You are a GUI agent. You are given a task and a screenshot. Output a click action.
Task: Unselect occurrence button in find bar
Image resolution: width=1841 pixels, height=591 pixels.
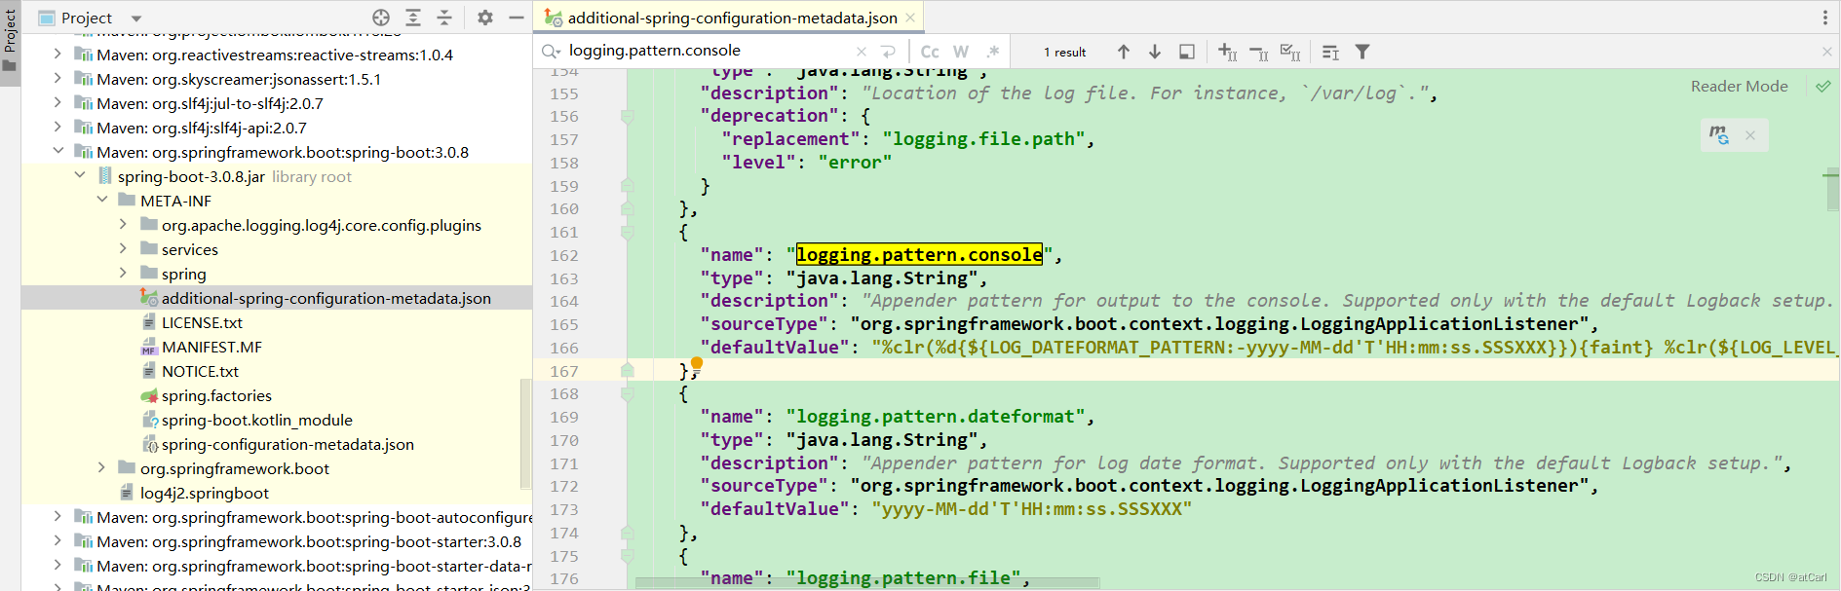coord(1259,53)
